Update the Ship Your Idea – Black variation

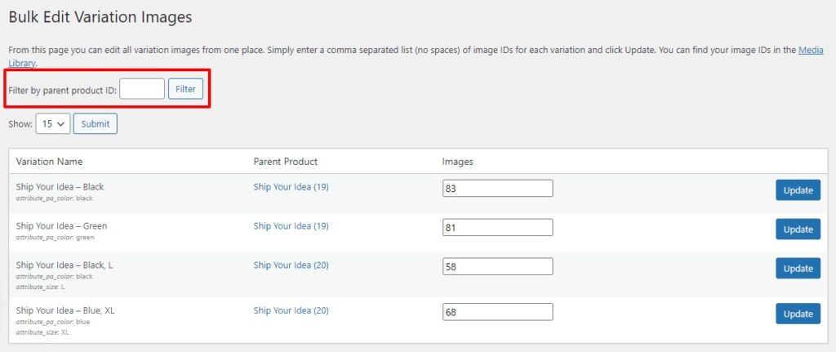coord(797,190)
